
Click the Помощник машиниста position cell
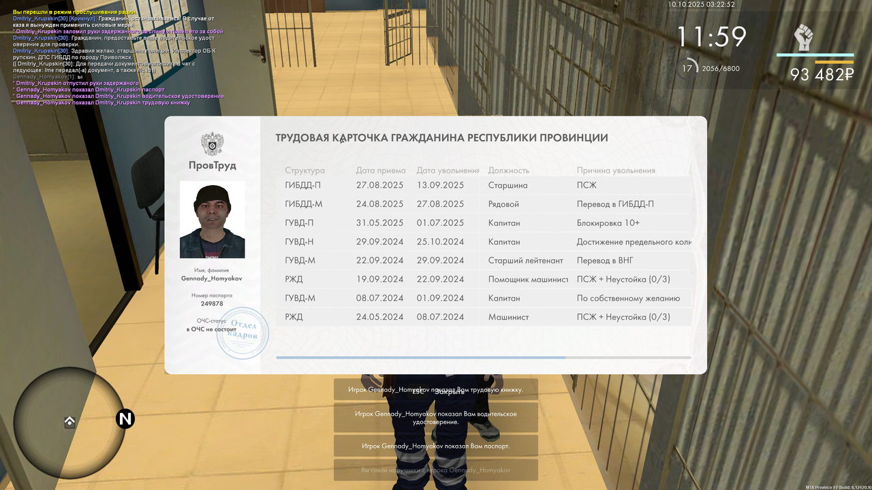click(x=528, y=279)
